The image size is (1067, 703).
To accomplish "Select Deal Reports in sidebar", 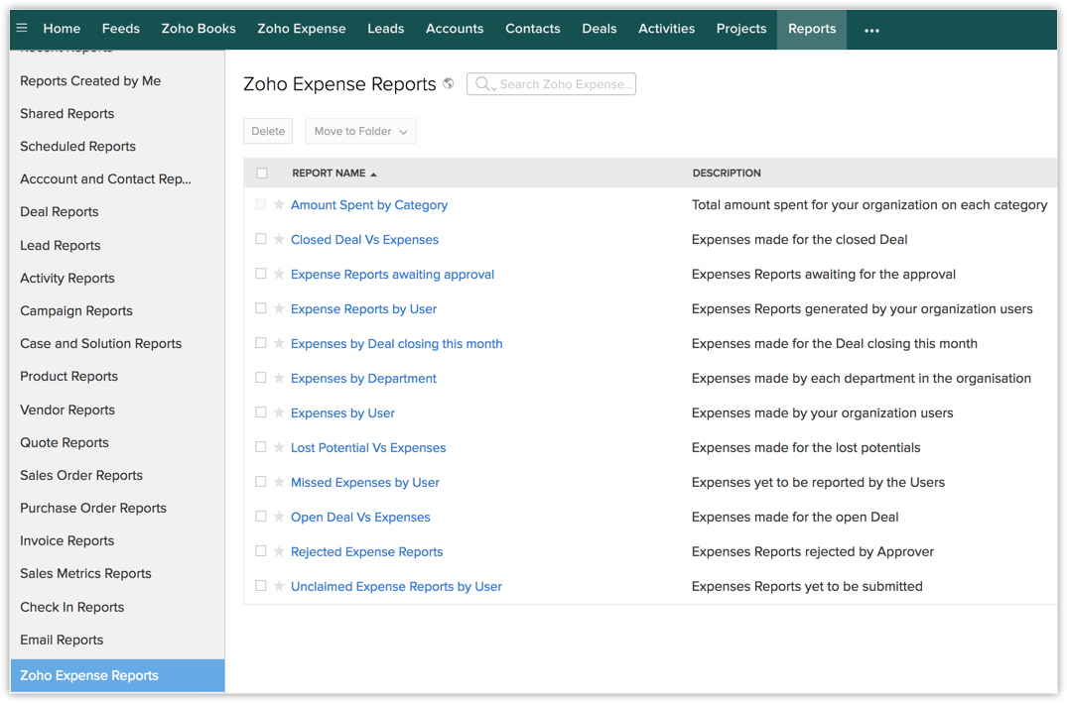I will tap(60, 211).
